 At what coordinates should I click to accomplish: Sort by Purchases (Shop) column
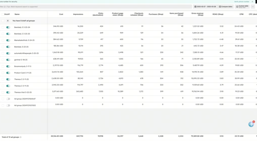tap(156, 14)
